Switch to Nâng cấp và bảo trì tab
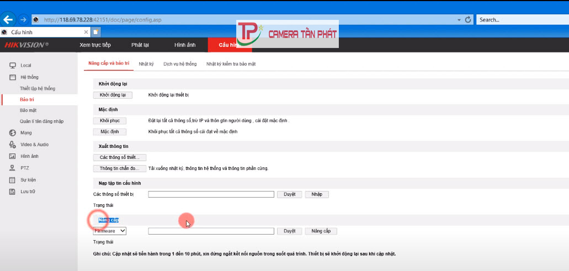Image resolution: width=569 pixels, height=271 pixels. [109, 63]
